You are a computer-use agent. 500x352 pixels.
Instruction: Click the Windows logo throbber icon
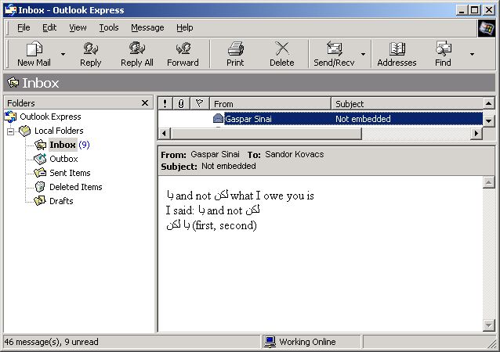tap(487, 28)
